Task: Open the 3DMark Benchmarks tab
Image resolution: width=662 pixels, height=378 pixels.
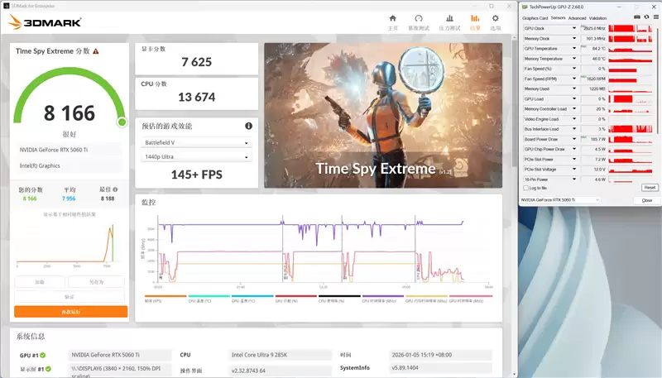Action: (x=419, y=22)
